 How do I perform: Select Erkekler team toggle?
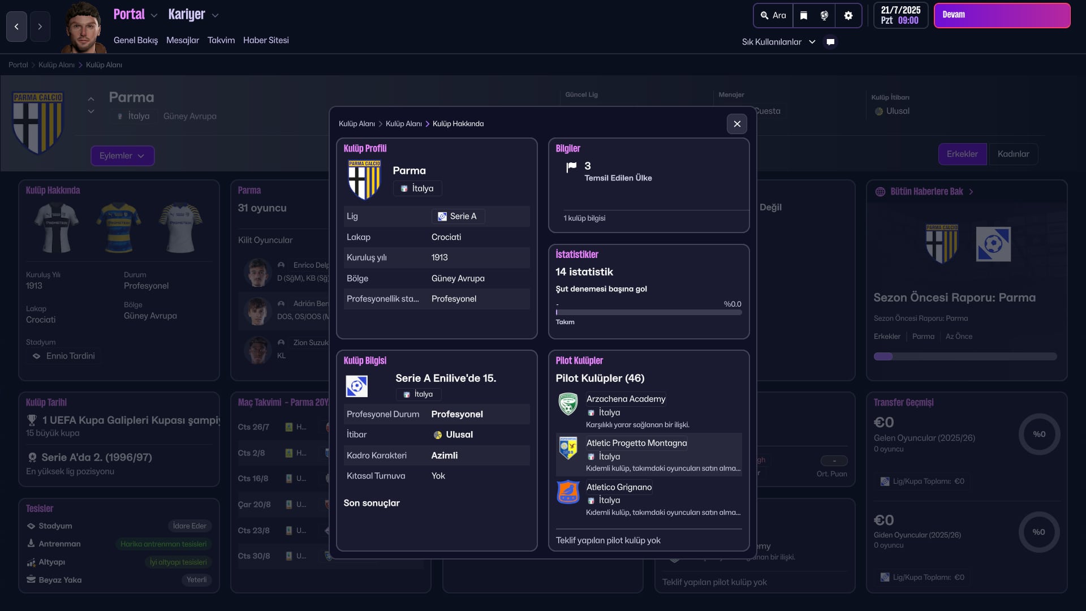click(x=962, y=154)
